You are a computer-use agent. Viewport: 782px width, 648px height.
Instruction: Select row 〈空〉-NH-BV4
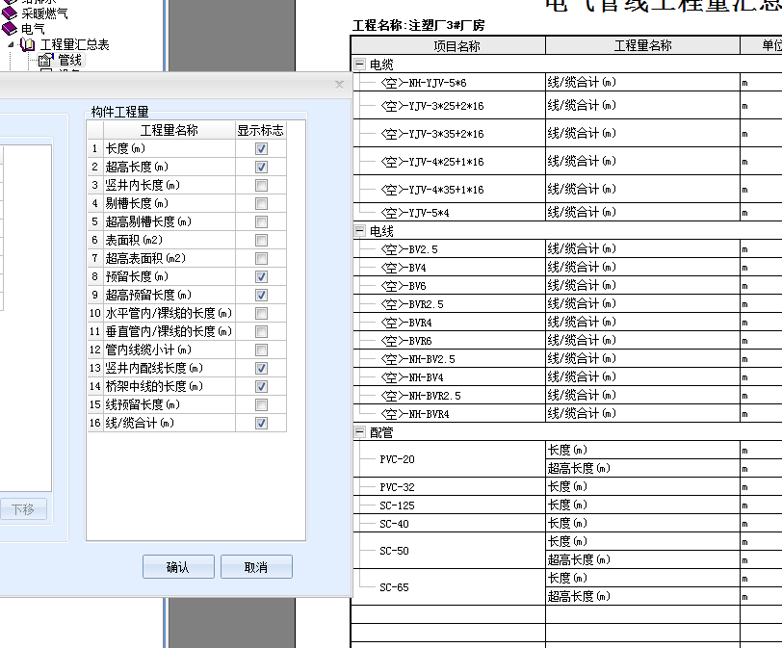tap(412, 377)
